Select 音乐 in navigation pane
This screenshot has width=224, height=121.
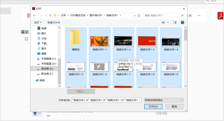tap(42, 48)
